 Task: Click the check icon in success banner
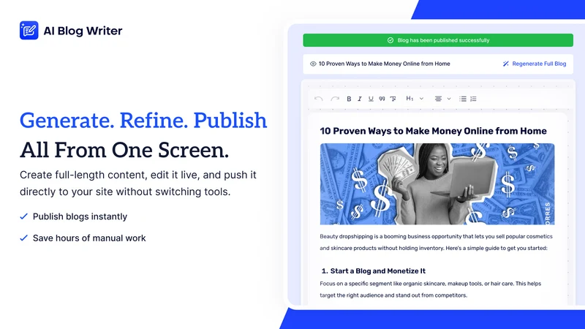point(390,40)
